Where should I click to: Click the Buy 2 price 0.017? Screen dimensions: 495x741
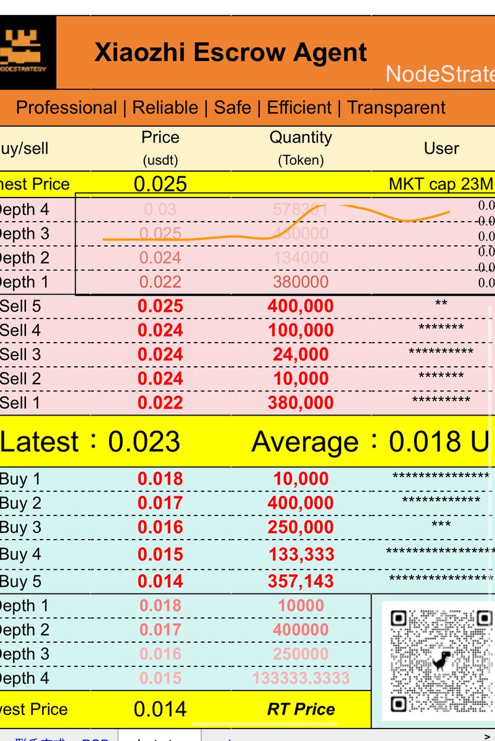click(x=160, y=503)
